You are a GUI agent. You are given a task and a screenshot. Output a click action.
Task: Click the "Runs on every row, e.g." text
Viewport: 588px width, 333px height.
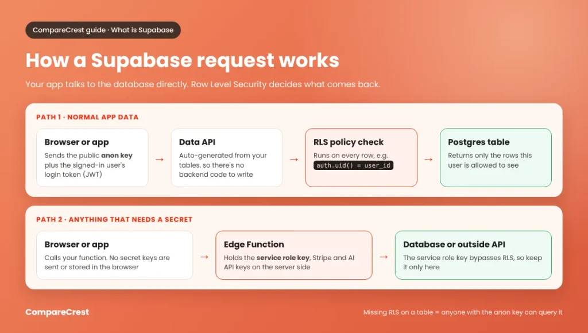click(351, 155)
